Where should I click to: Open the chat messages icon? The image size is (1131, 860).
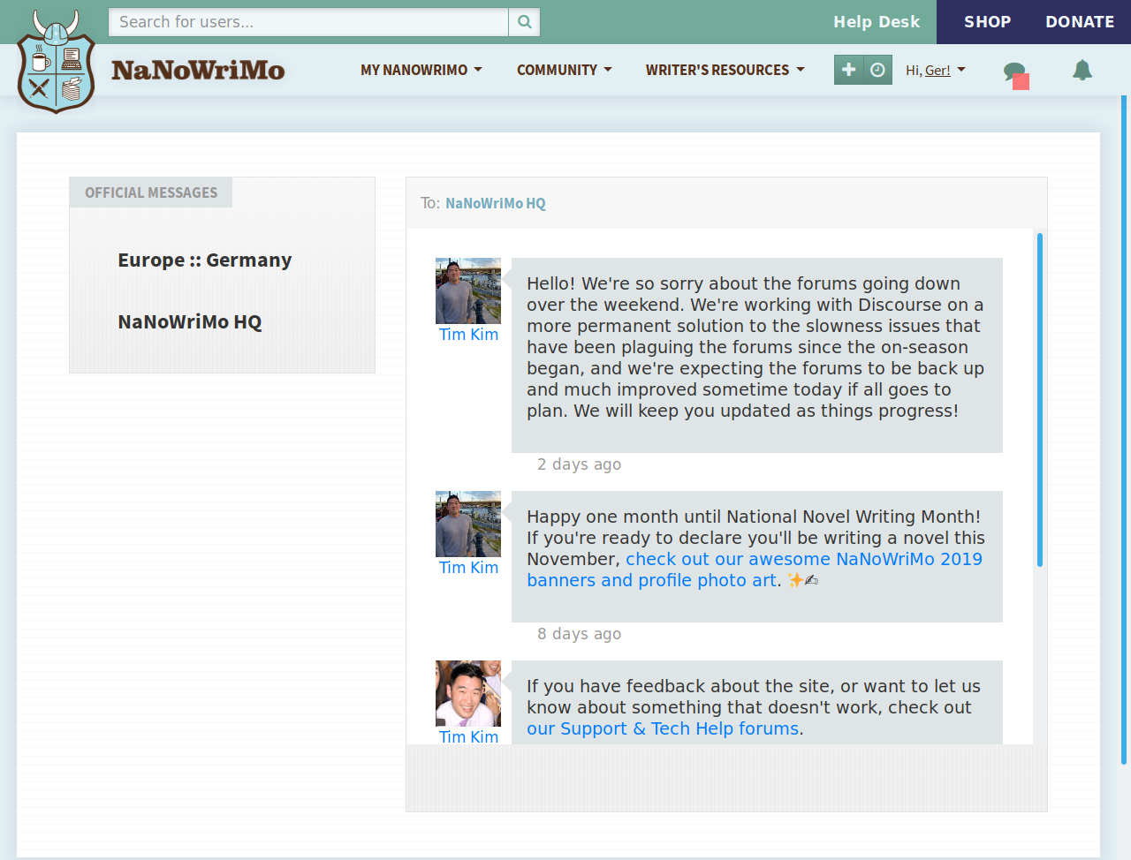[x=1015, y=72]
